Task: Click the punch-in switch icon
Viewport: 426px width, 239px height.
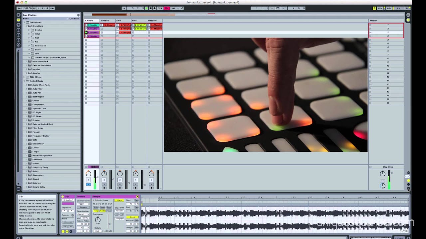Action: pos(272,8)
